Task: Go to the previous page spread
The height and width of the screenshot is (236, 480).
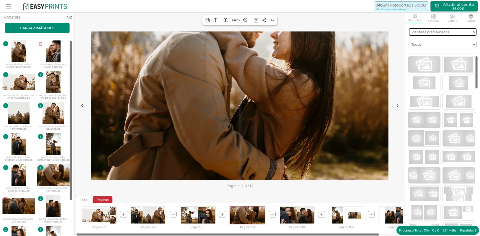Action: pyautogui.click(x=82, y=106)
